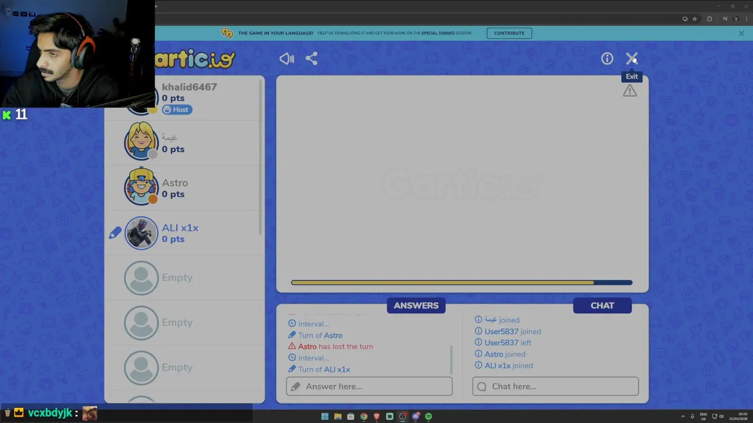Select player khalid6467
This screenshot has width=753, height=423.
189,87
